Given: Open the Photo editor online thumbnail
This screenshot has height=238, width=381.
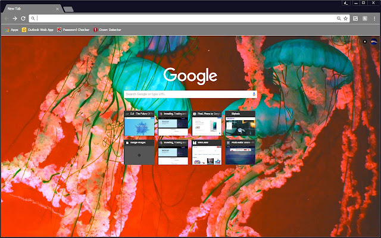Looking at the screenshot, I should 240,152.
